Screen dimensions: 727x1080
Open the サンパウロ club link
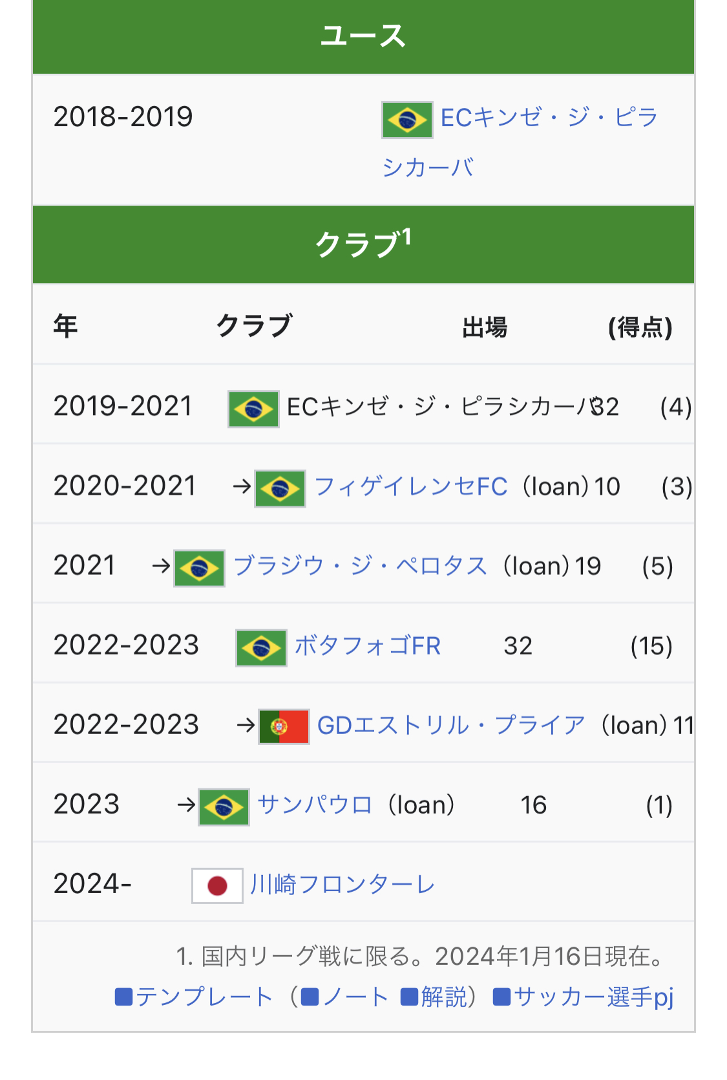tap(315, 805)
